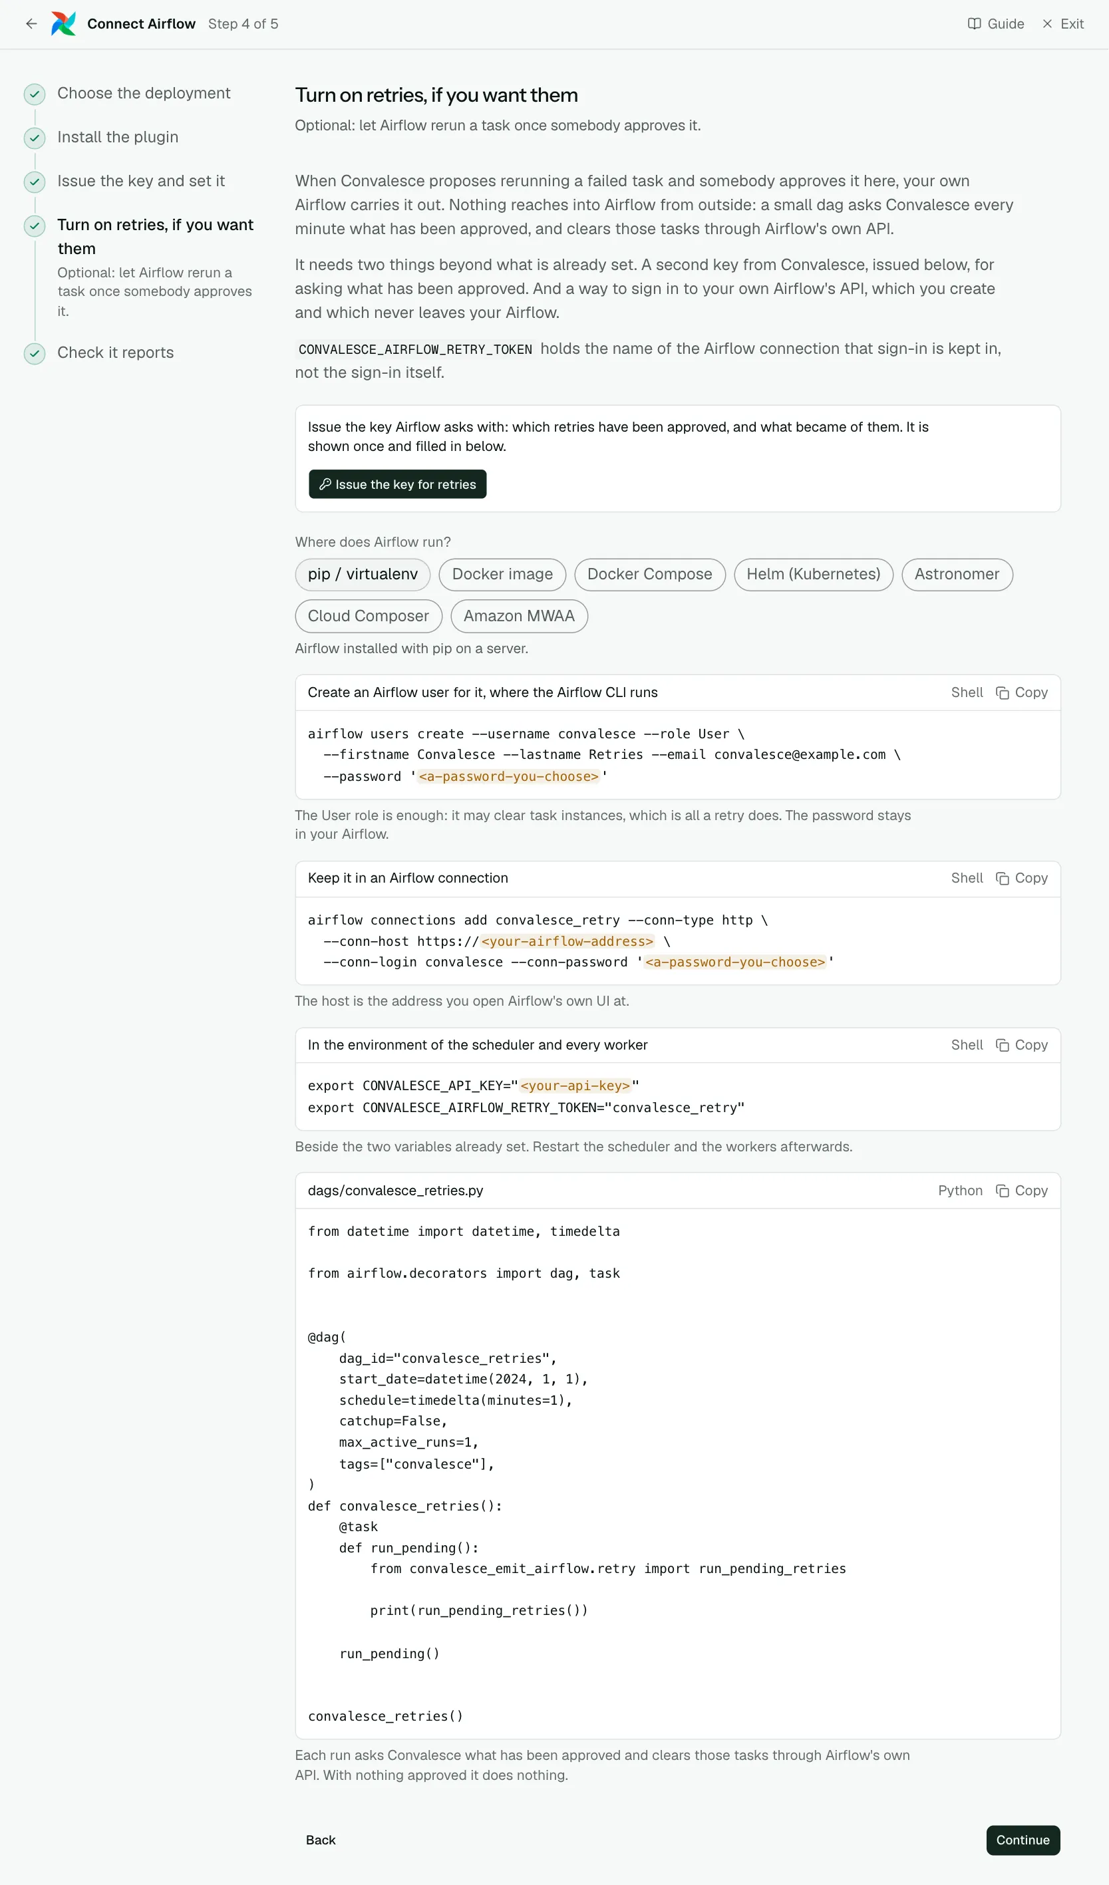Go to the Issue the key and set it step
Viewport: 1109px width, 1885px height.
click(x=140, y=181)
